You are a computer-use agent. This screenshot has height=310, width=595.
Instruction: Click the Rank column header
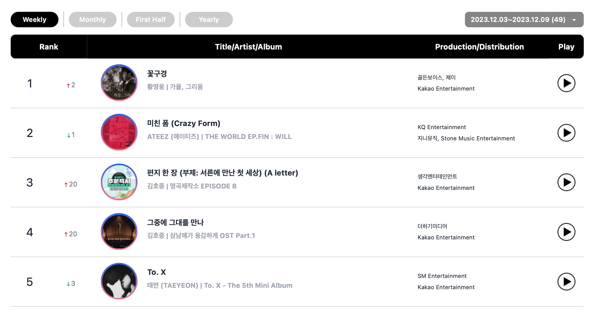49,47
